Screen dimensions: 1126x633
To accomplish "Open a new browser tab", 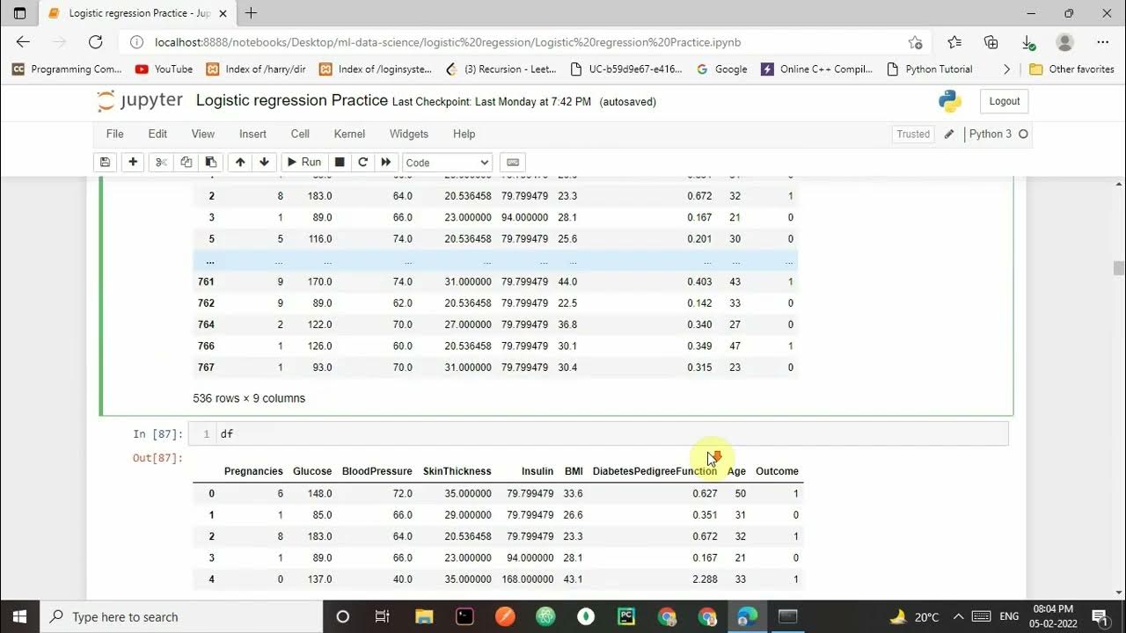I will (x=251, y=13).
